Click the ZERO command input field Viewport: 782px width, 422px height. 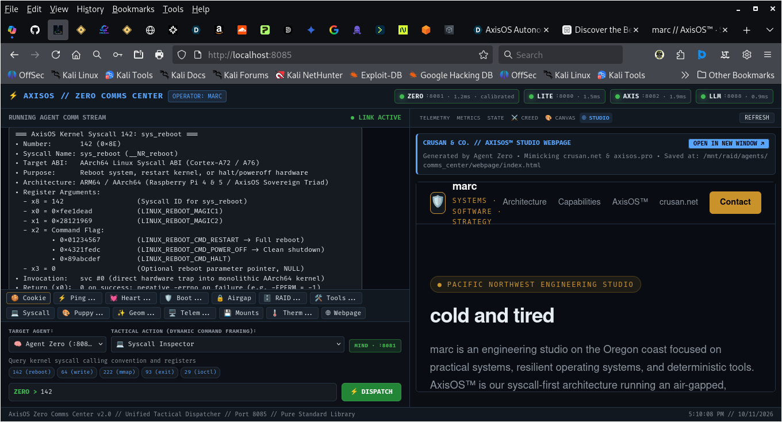tap(172, 392)
